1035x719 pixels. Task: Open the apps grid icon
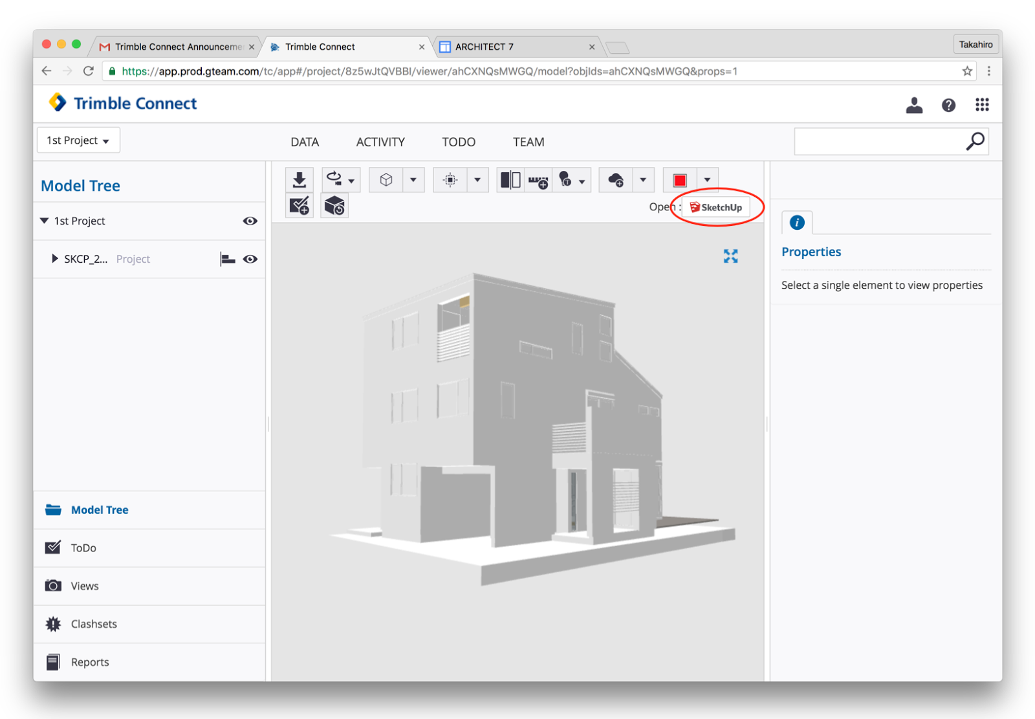[982, 105]
